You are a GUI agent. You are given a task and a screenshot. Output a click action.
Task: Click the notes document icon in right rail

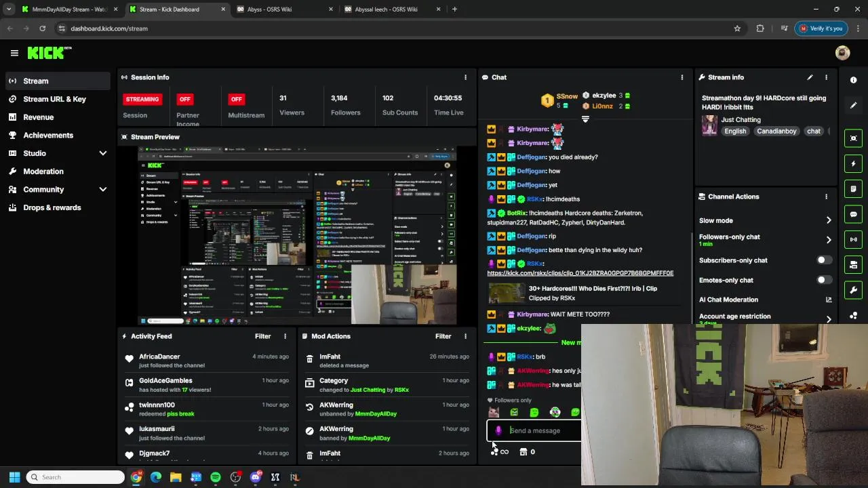[853, 189]
